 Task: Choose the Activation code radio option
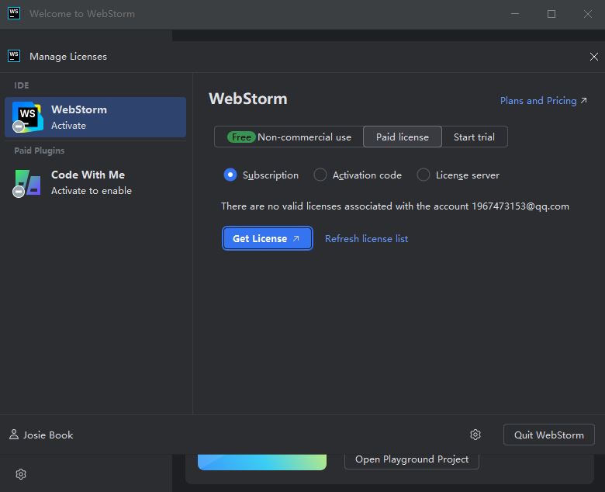pos(320,175)
